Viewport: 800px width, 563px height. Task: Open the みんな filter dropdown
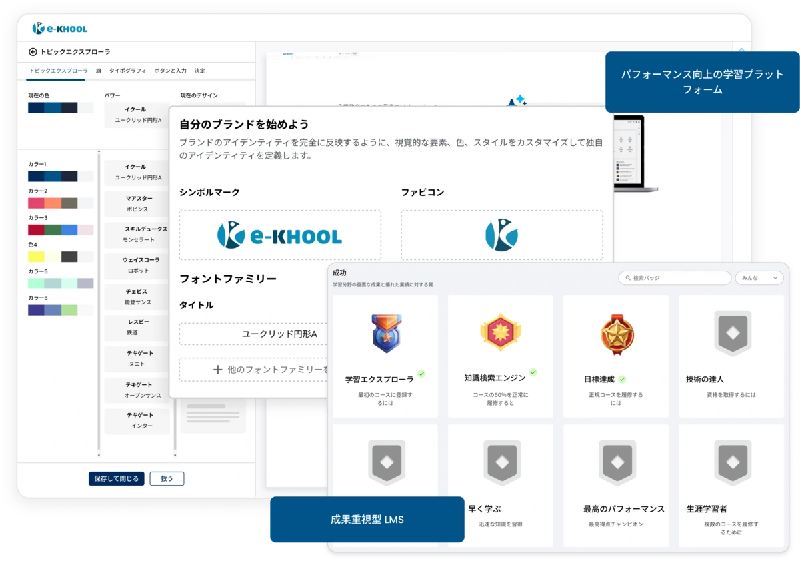(x=759, y=278)
